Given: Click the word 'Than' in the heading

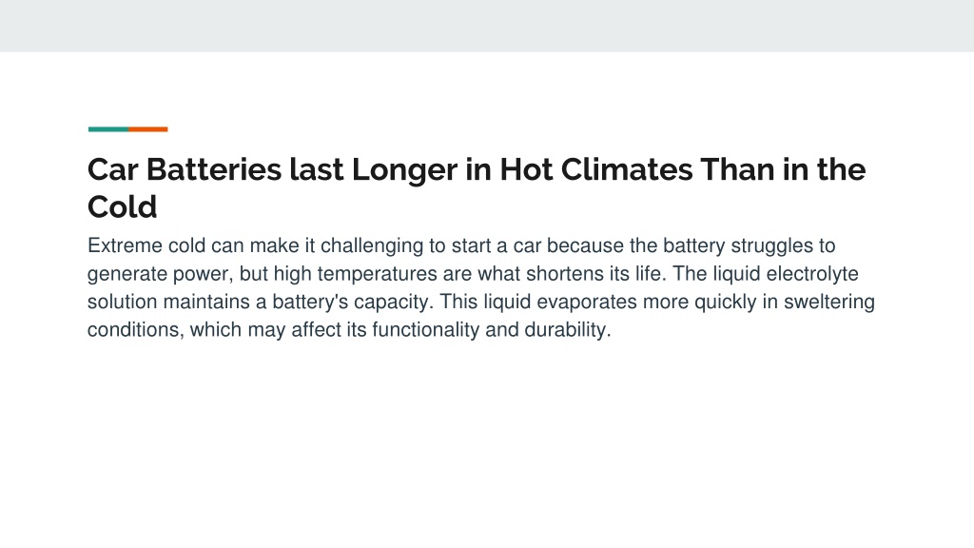Looking at the screenshot, I should click(737, 169).
